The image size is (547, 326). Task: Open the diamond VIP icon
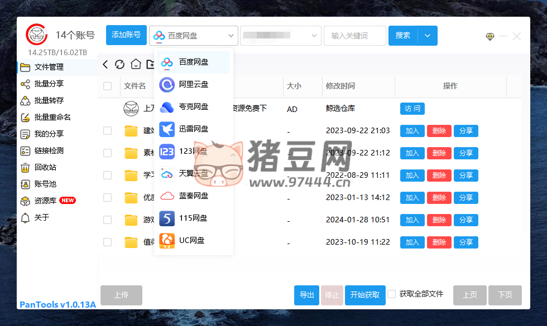click(x=490, y=36)
